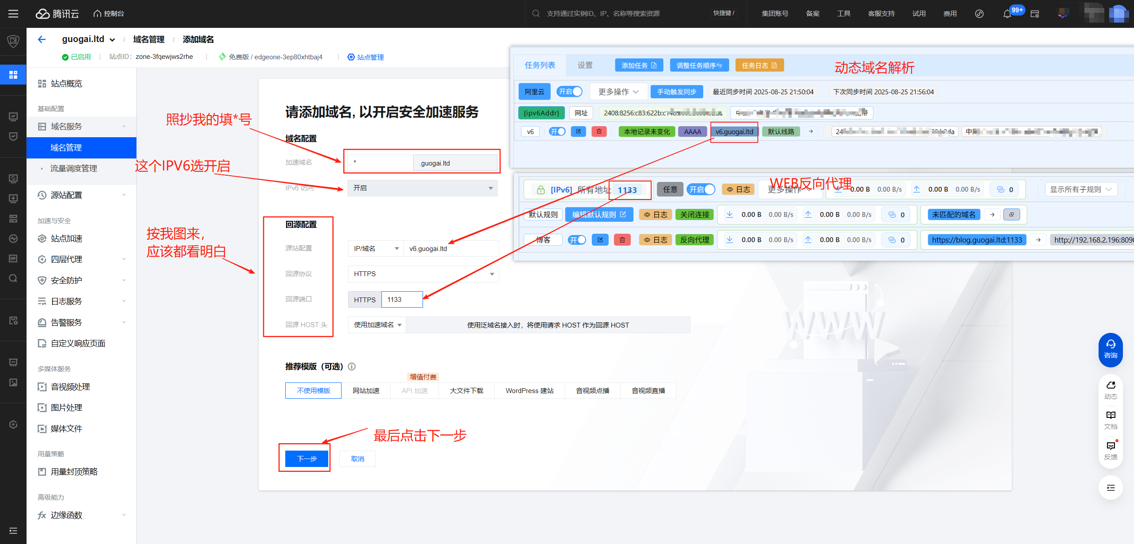Click the 回源端口 1133 input field
Screen dimensions: 1134x544
401,300
